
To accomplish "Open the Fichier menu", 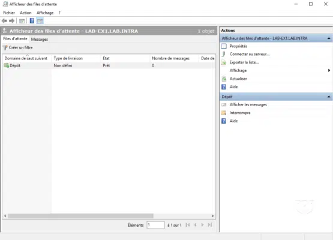I will (x=9, y=13).
